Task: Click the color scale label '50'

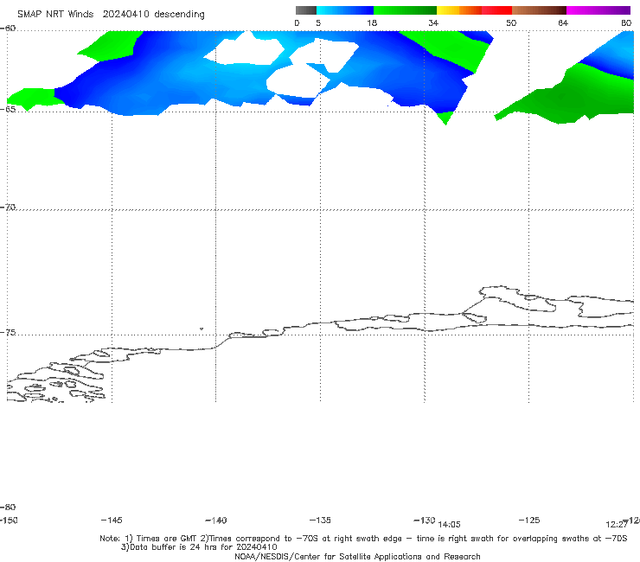Action: 511,23
